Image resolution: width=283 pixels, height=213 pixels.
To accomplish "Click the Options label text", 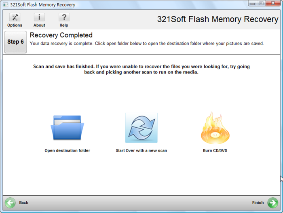I will coord(15,25).
